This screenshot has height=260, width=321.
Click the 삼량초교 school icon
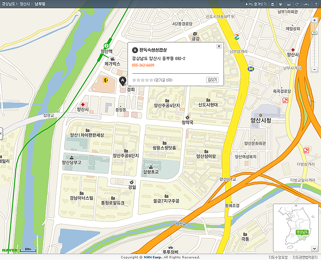[x=151, y=167]
